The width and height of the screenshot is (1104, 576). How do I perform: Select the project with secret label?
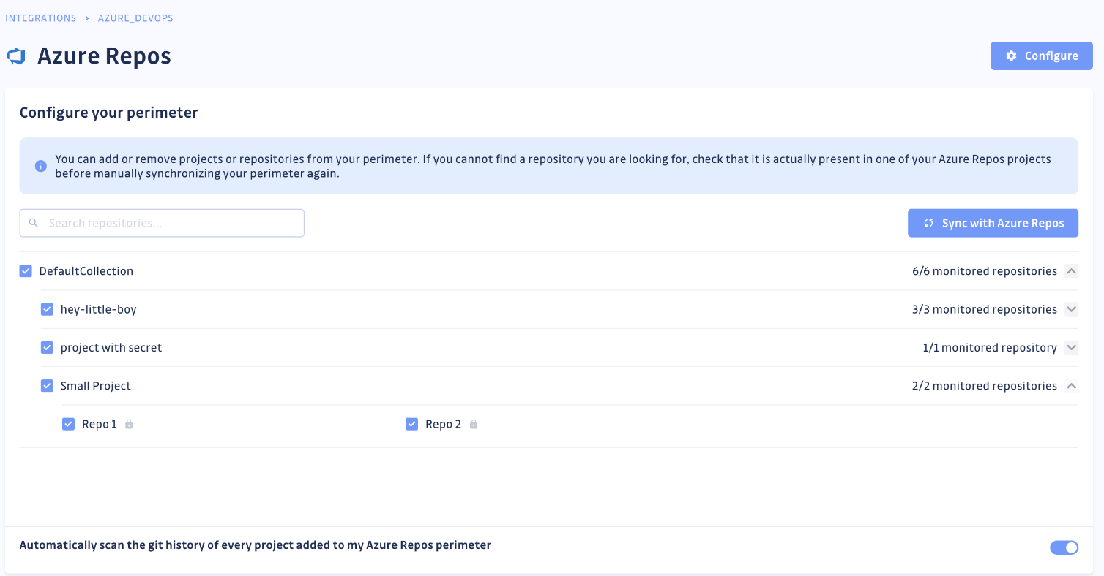point(111,347)
